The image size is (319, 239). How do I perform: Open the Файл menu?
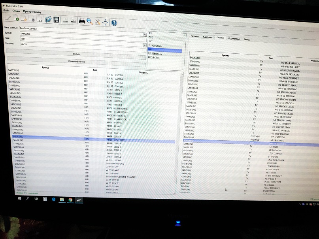click(x=6, y=11)
